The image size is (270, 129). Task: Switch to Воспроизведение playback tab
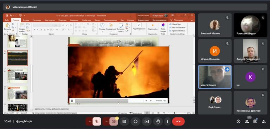160,20
